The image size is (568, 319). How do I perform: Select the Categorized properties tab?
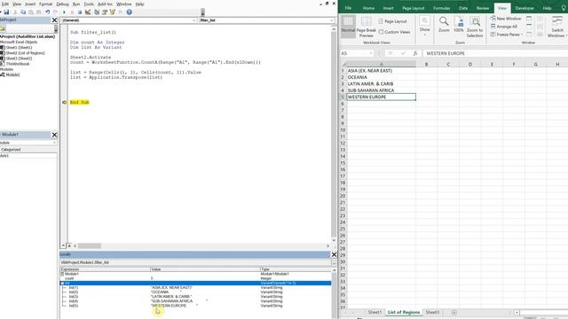click(x=11, y=150)
